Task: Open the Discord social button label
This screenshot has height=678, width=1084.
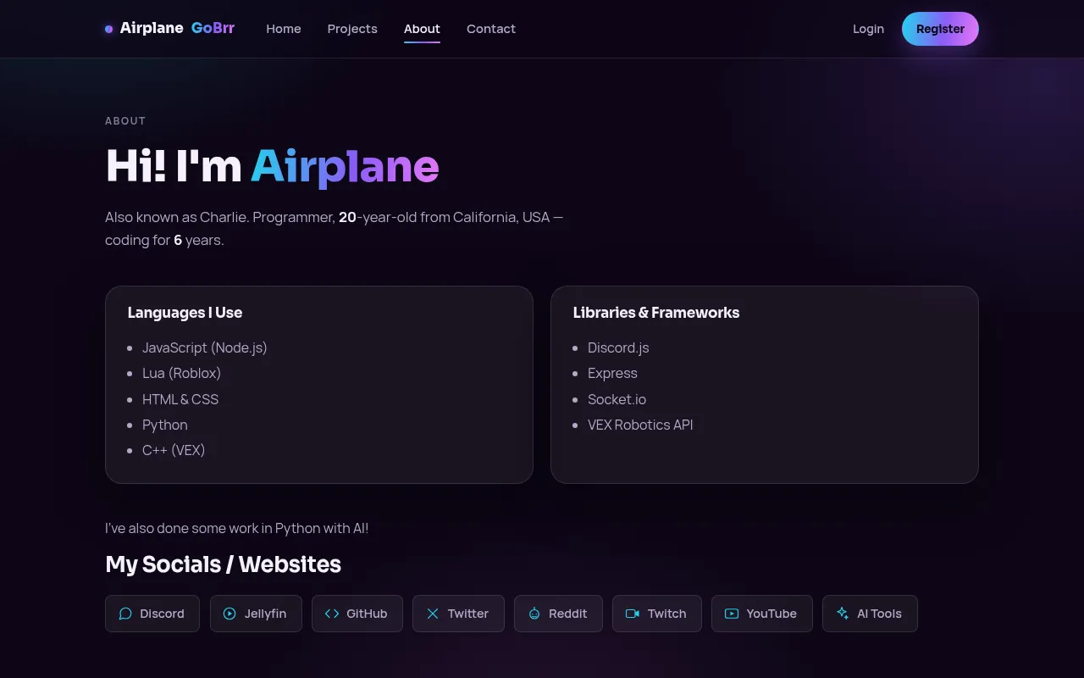Action: [x=162, y=614]
